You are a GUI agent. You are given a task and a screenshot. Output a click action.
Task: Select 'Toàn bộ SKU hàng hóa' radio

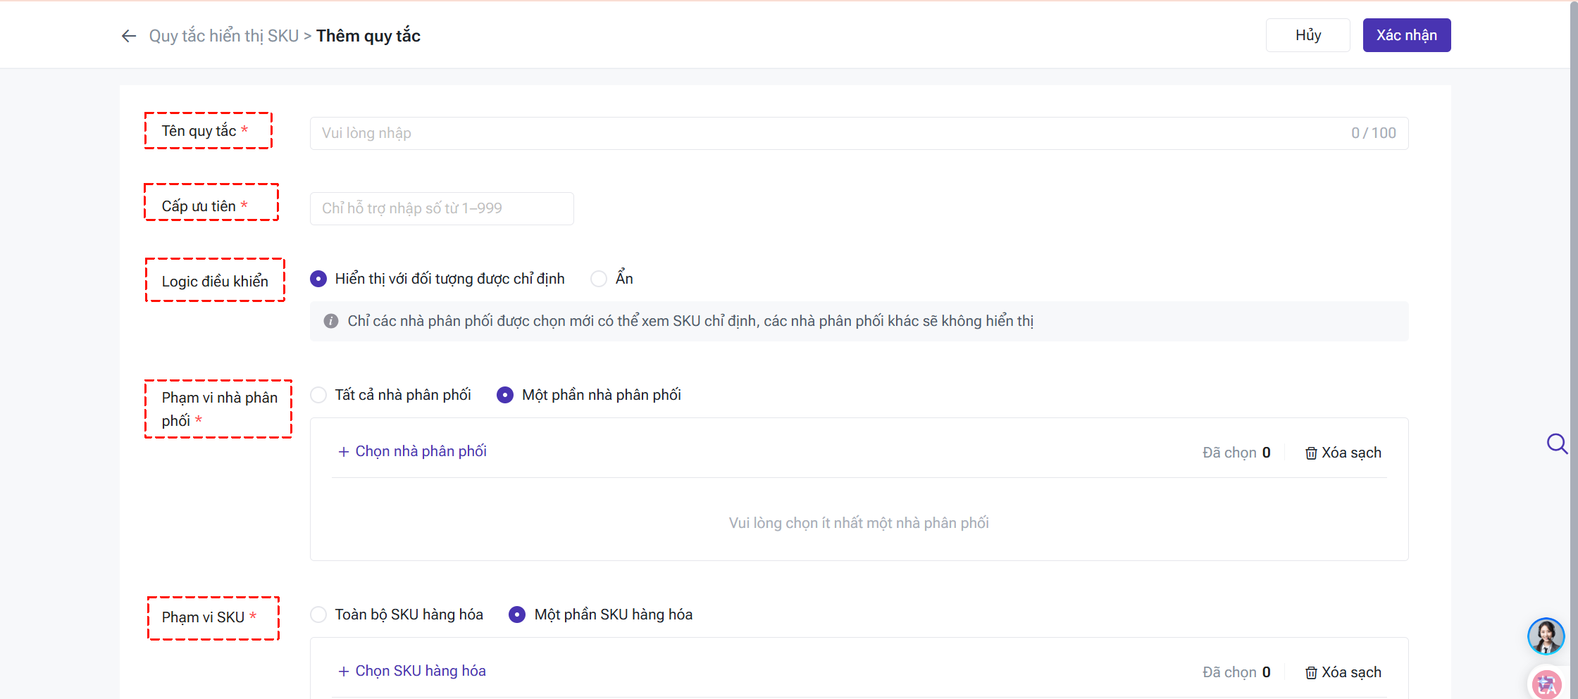[318, 615]
